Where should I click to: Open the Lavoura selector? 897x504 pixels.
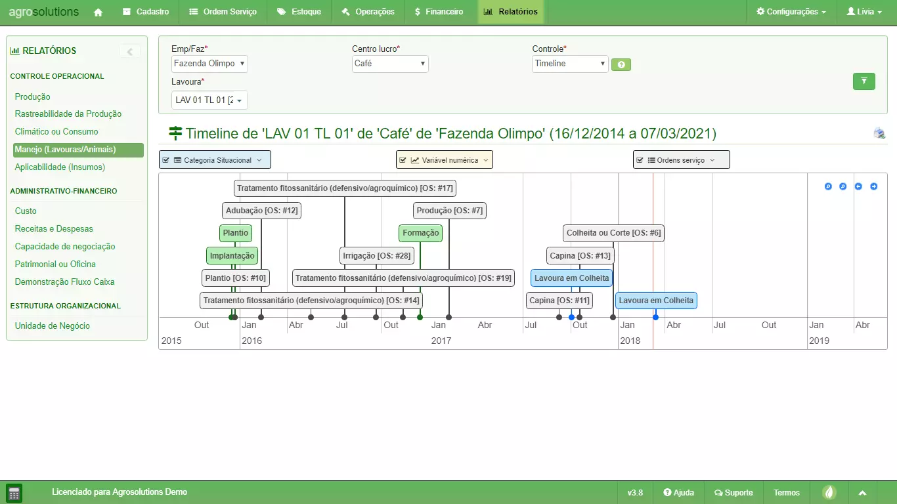209,100
